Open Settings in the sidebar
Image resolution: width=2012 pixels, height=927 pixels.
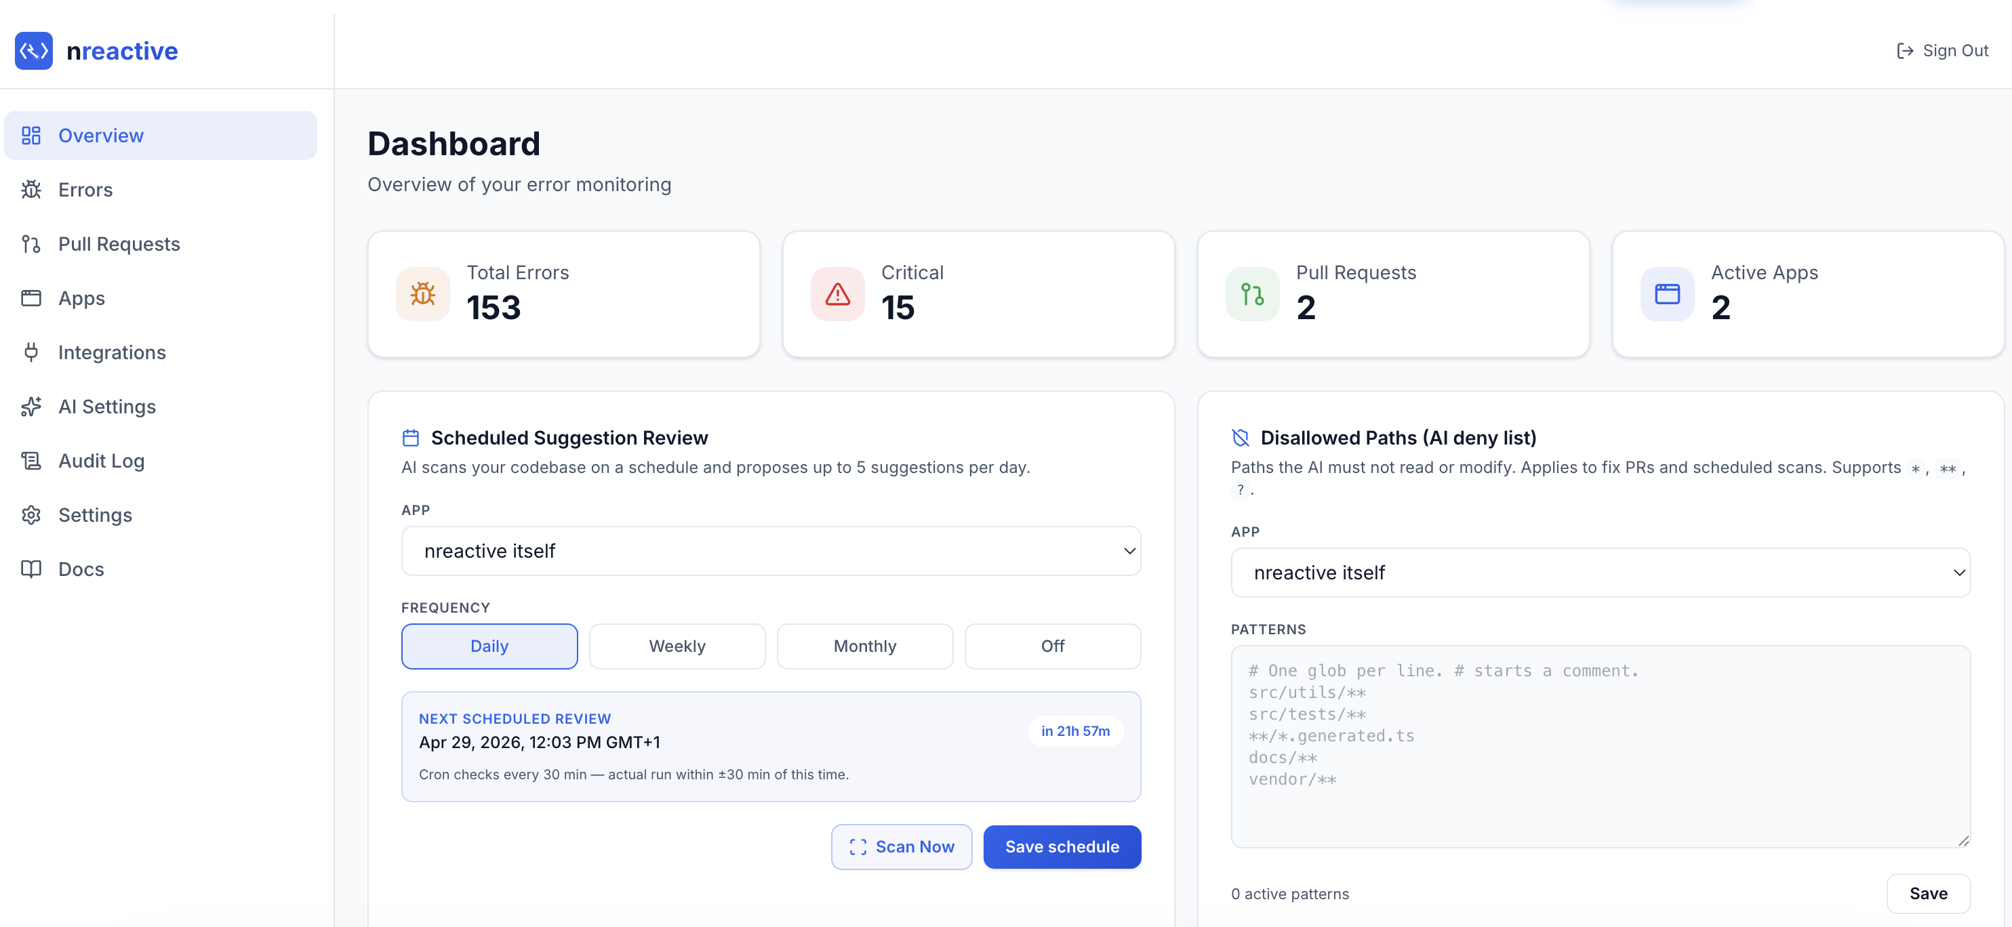pyautogui.click(x=161, y=516)
